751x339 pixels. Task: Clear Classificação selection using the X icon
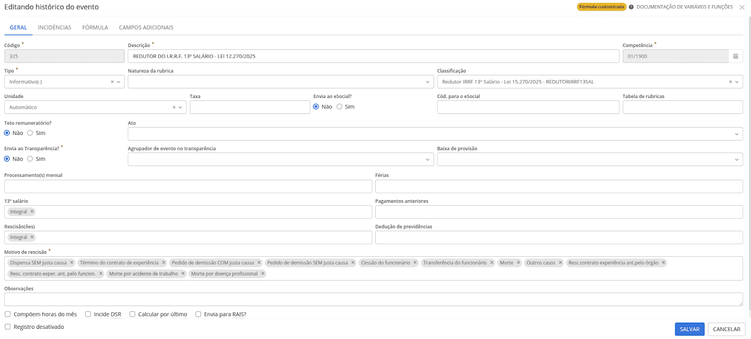730,82
